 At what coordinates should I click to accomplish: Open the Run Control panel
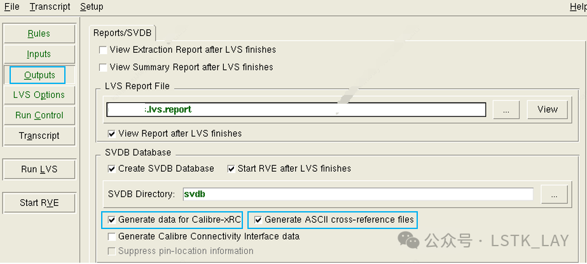[39, 115]
